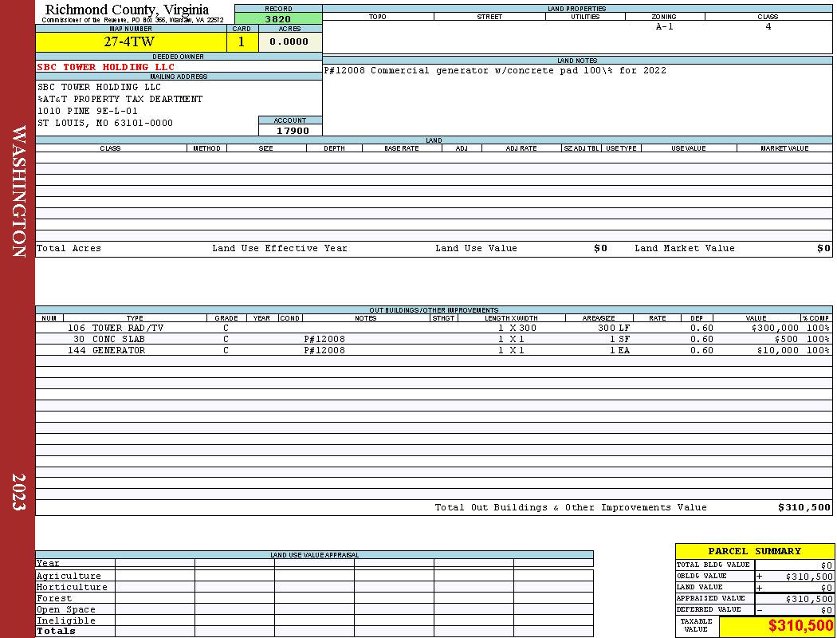
Task: Click the %AT&T PROPERTY TAX DEARTMENT line
Action: click(120, 100)
